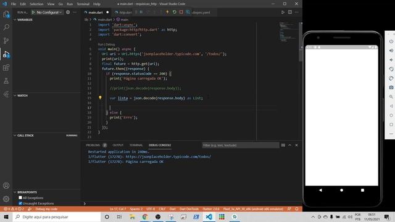Tap the phone's back navigation triangle
395x222 pixels.
(320, 191)
